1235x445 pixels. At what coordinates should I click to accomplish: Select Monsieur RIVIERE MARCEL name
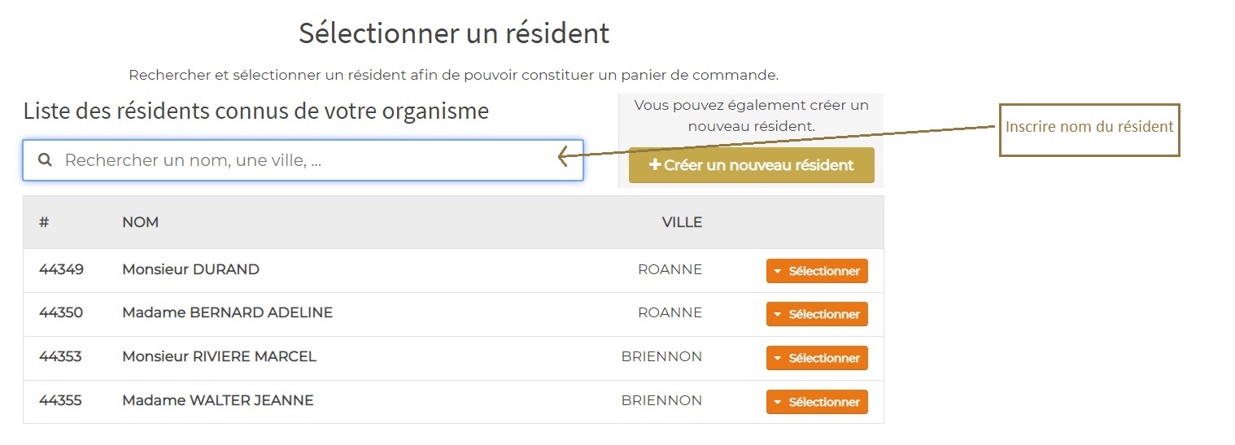pos(219,356)
